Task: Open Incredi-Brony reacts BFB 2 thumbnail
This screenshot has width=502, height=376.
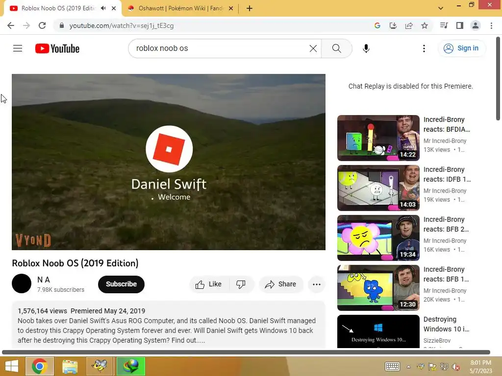Action: (x=378, y=238)
